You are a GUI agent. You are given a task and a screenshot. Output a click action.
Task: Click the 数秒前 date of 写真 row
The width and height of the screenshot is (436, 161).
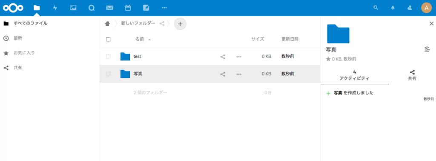point(288,74)
